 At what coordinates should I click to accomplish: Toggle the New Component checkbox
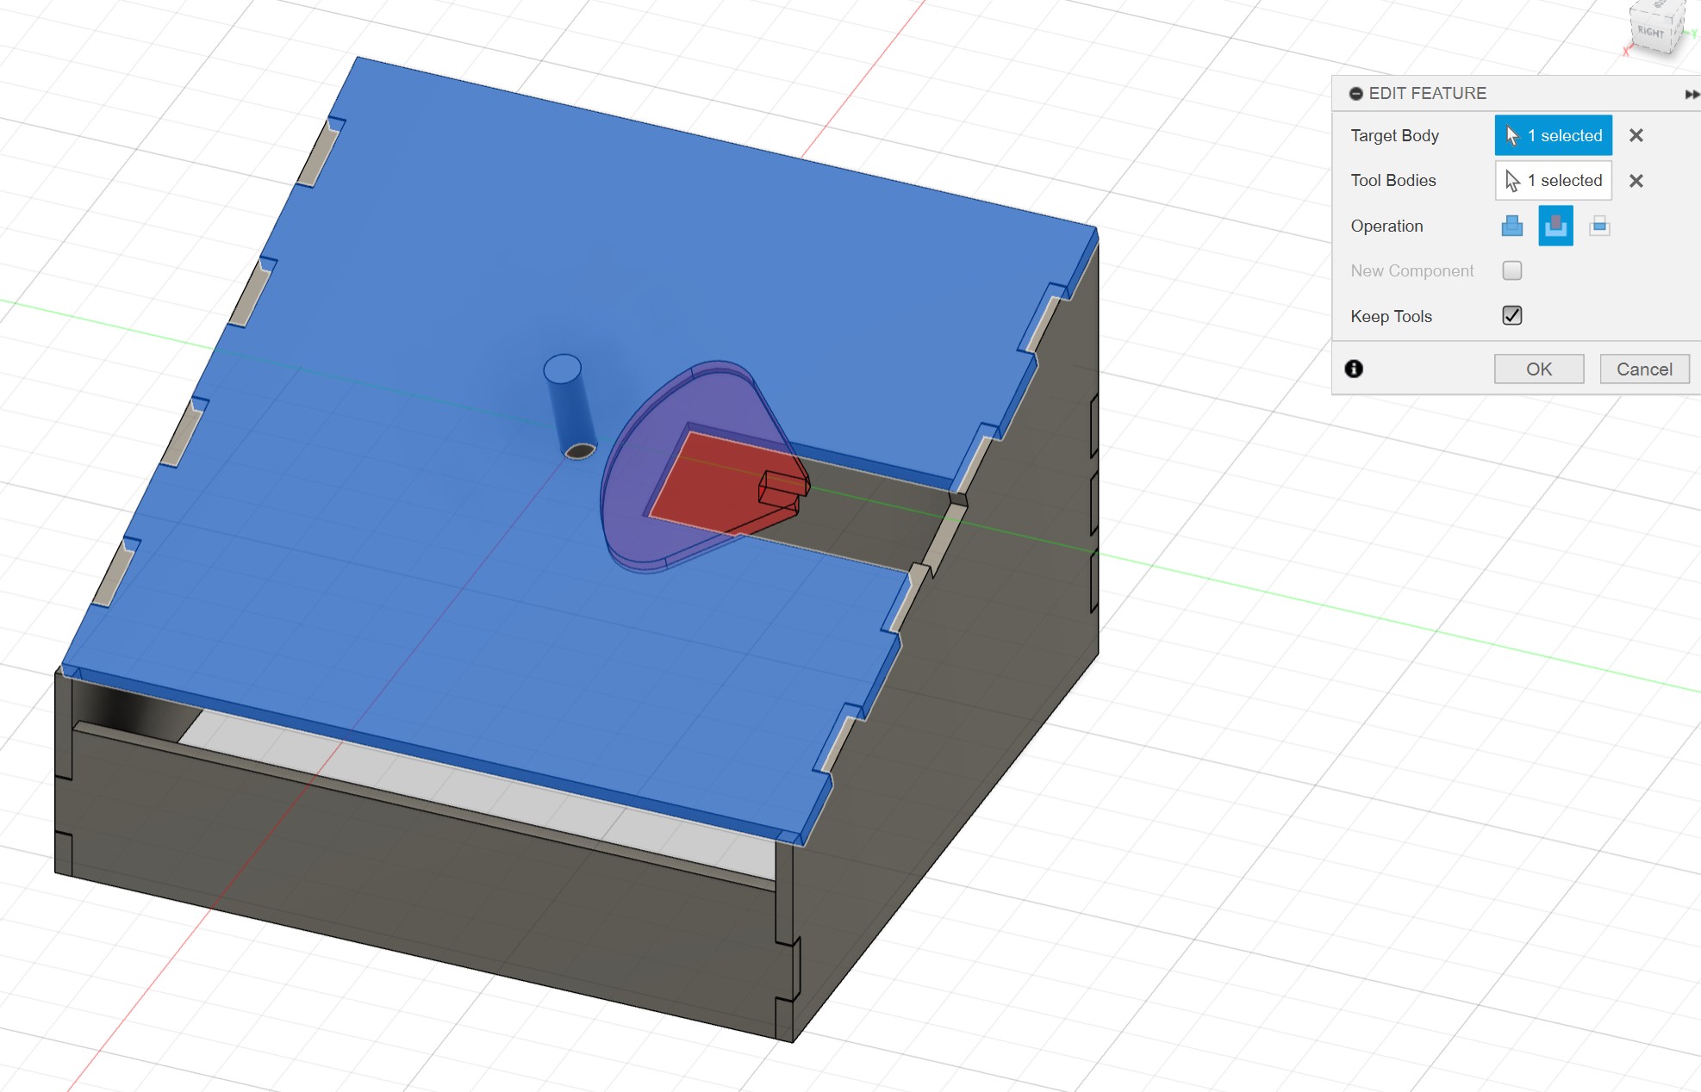1512,270
